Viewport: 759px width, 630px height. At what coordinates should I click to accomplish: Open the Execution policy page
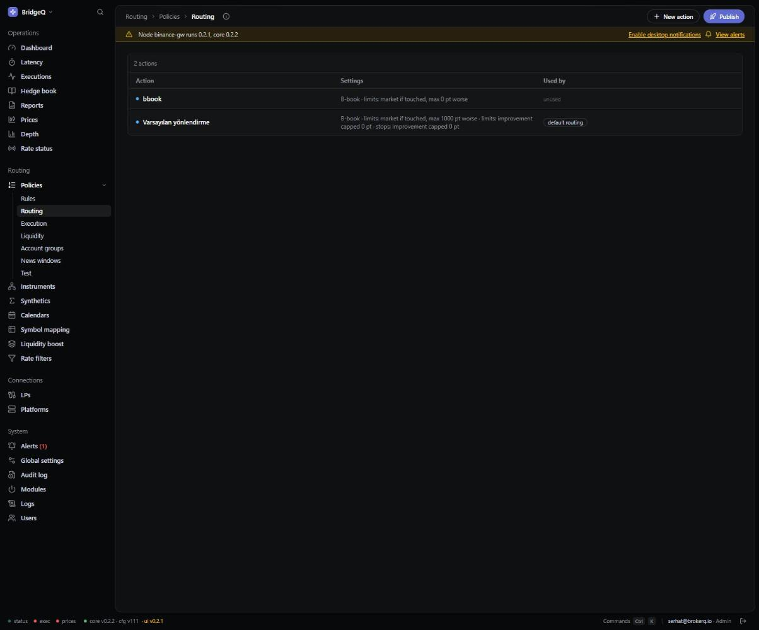33,223
